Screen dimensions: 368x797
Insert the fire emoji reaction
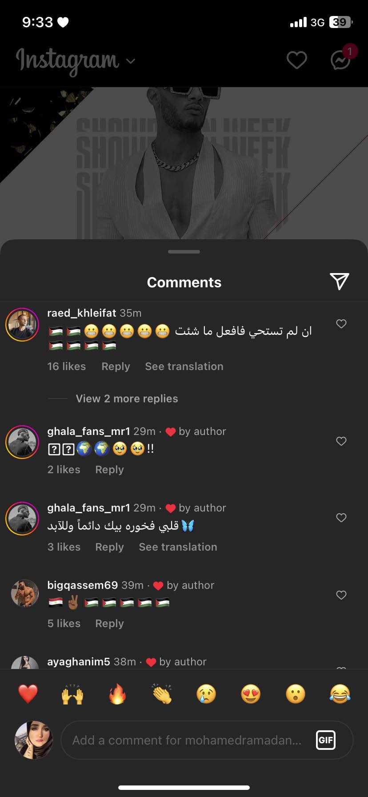(117, 694)
